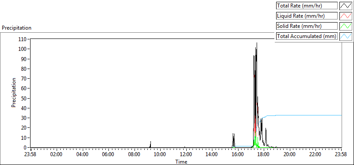Image resolution: width=354 pixels, height=165 pixels.
Task: Click the Precipitation graph caption above the plot
Action: click(16, 28)
